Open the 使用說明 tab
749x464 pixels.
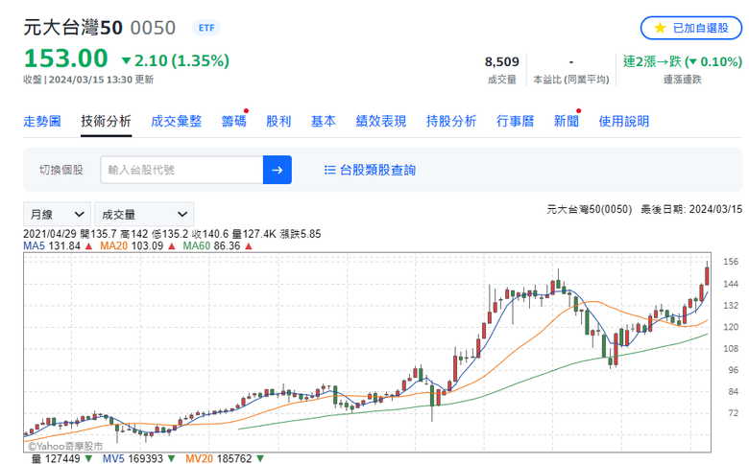pyautogui.click(x=624, y=121)
